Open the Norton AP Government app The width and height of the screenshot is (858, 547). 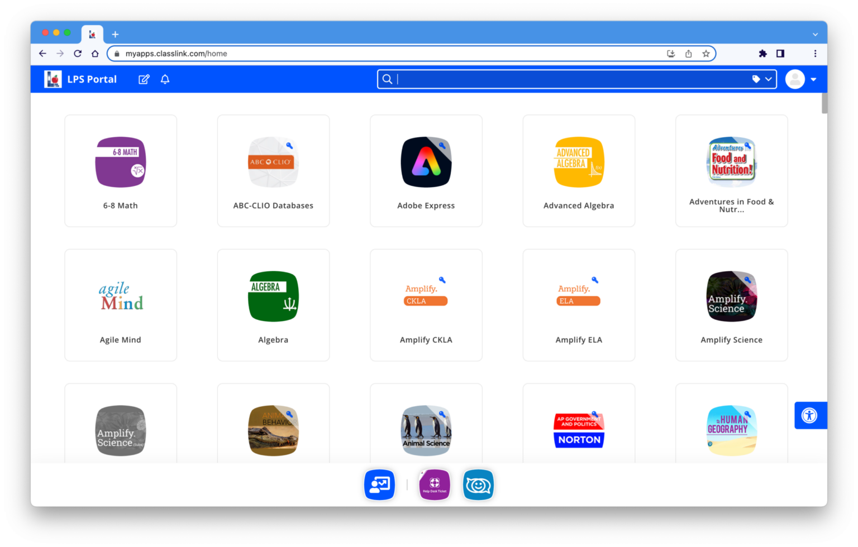(579, 430)
